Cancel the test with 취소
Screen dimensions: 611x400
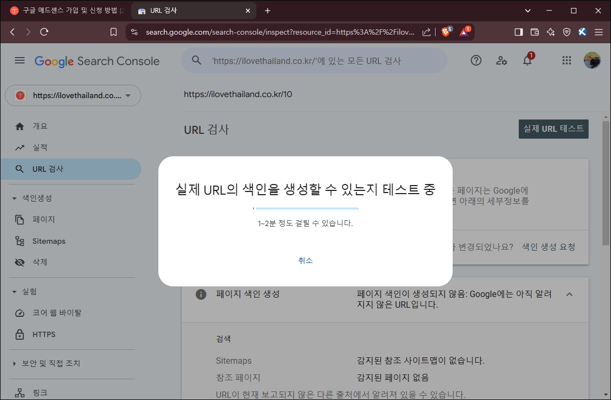pyautogui.click(x=305, y=260)
